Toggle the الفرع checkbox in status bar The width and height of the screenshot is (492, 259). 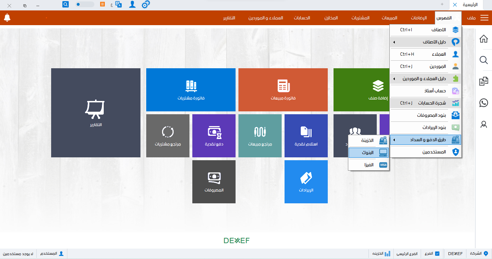(437, 254)
